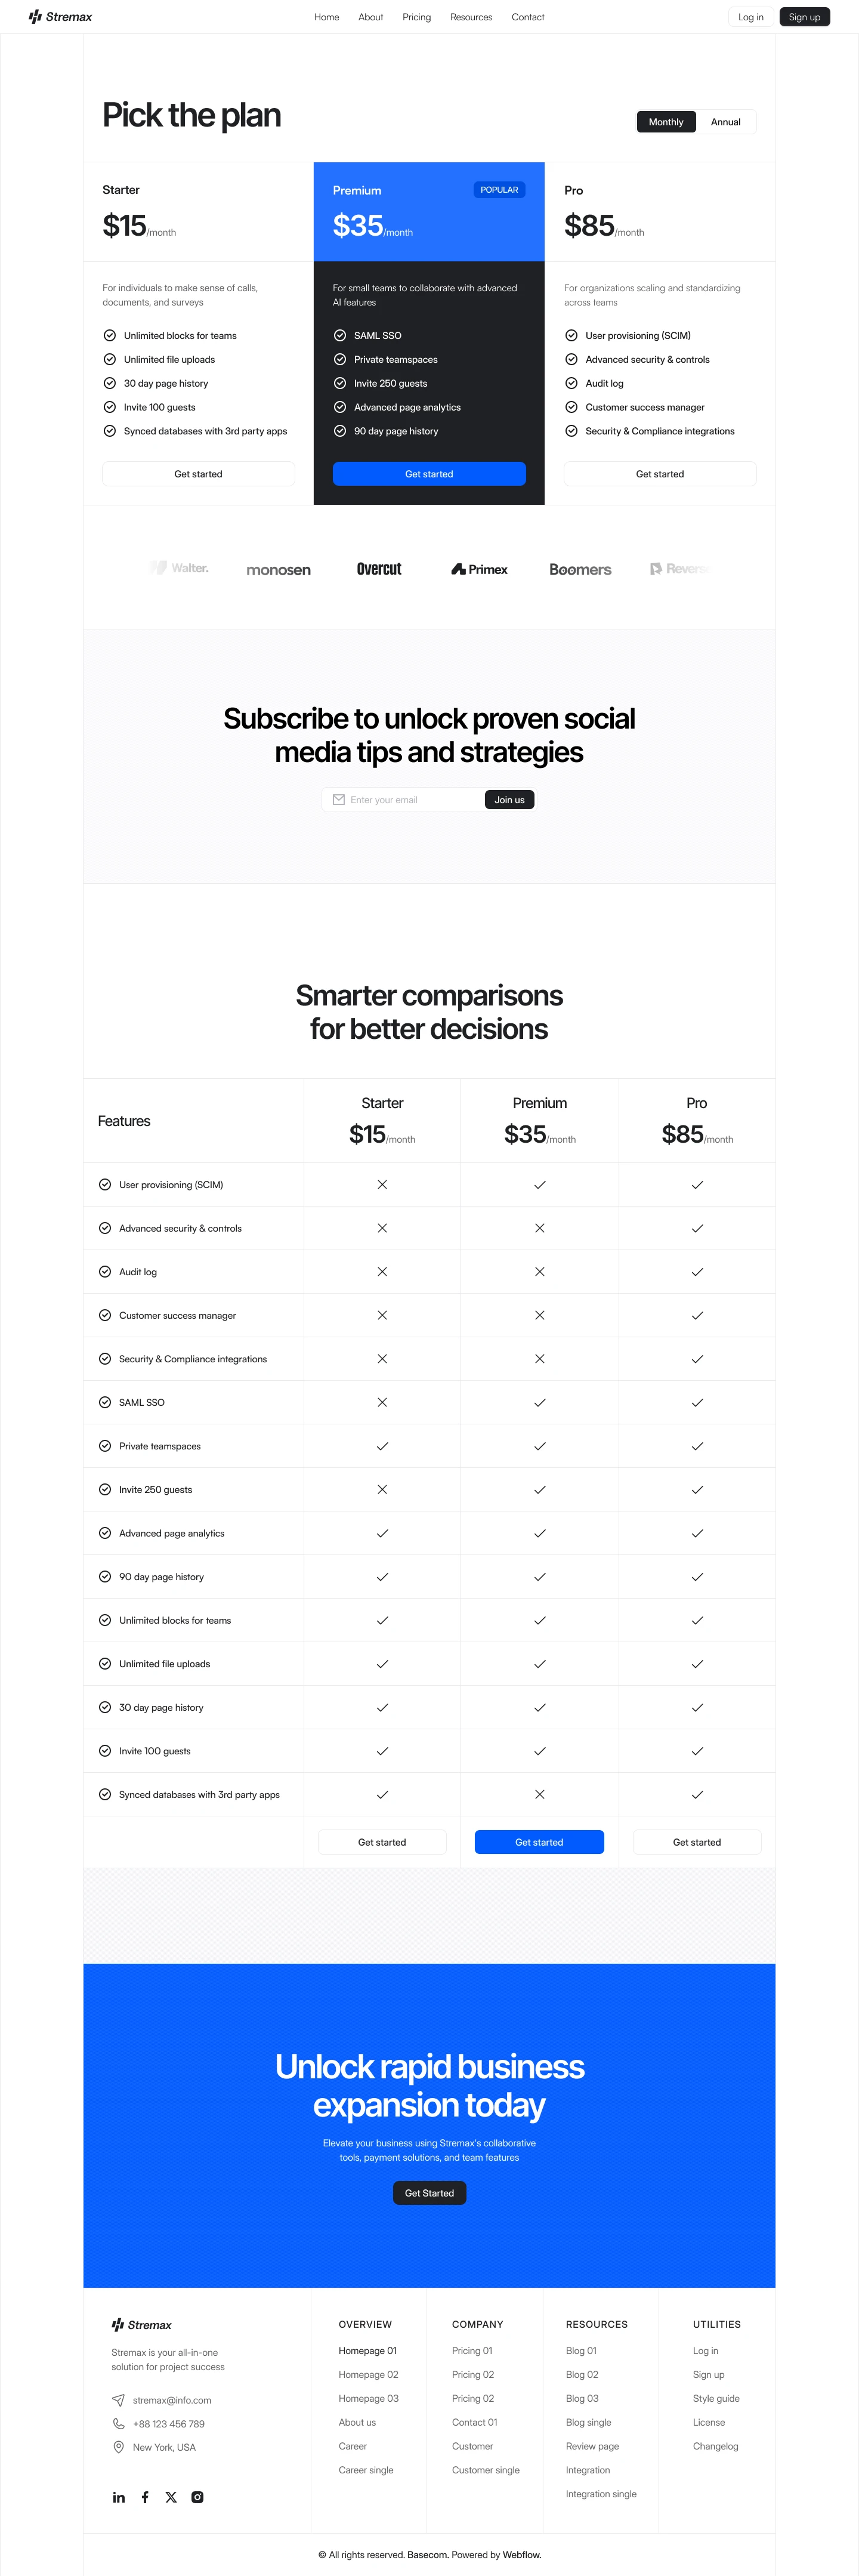Click the Stremax logo in header
This screenshot has width=859, height=2576.
61,17
